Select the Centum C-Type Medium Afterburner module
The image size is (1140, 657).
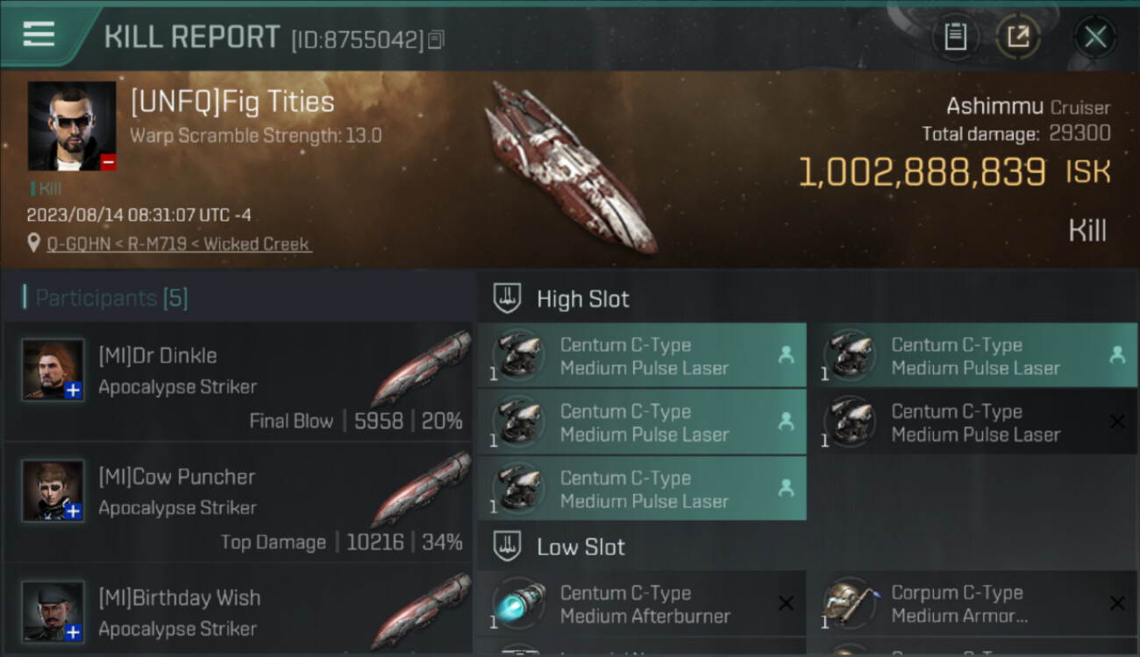tap(642, 604)
